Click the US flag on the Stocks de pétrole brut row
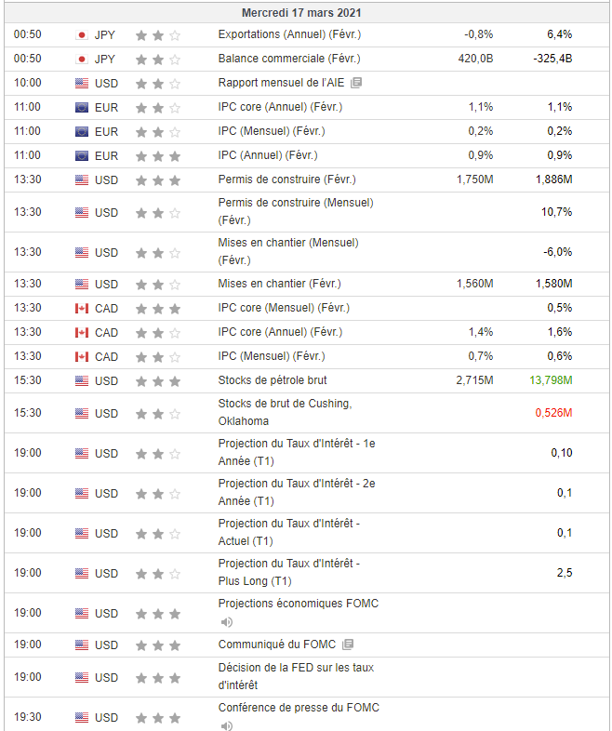This screenshot has width=612, height=731. coord(82,380)
